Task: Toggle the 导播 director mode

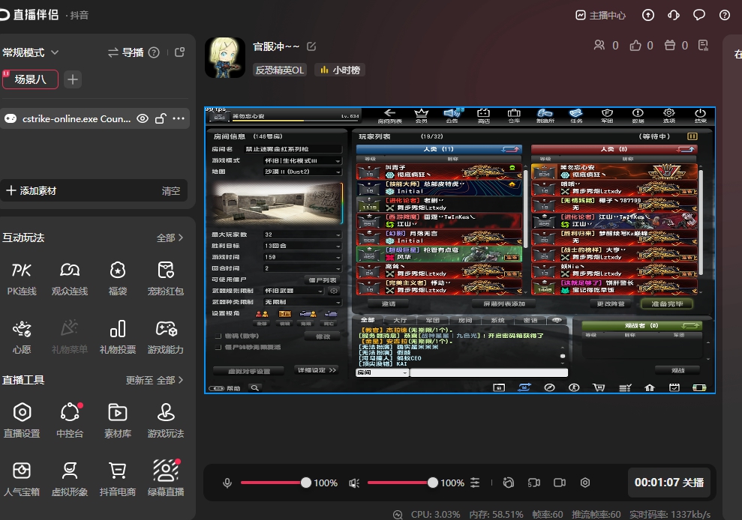Action: pos(125,52)
